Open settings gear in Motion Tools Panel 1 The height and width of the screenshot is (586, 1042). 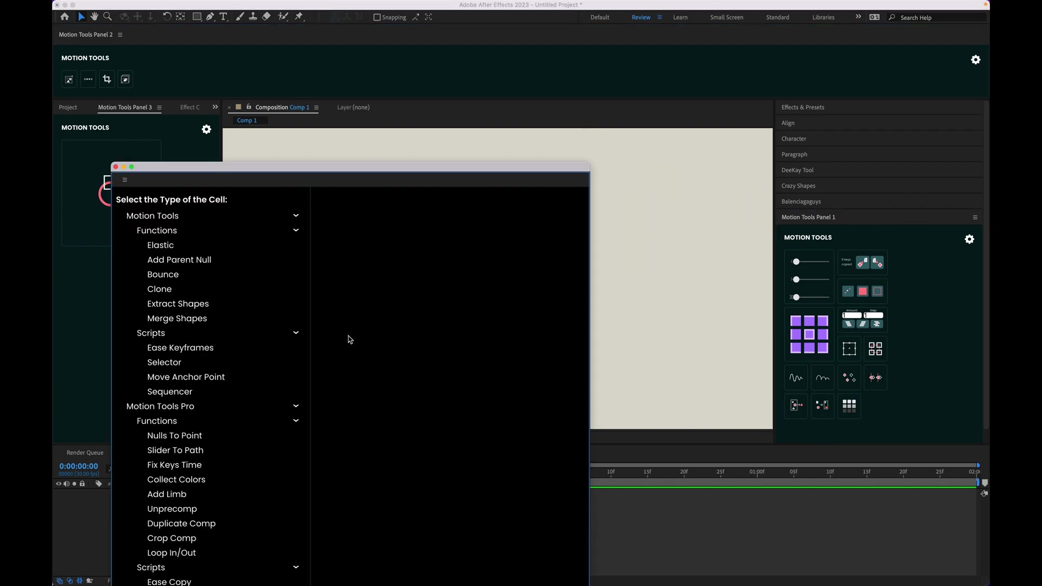pyautogui.click(x=969, y=239)
